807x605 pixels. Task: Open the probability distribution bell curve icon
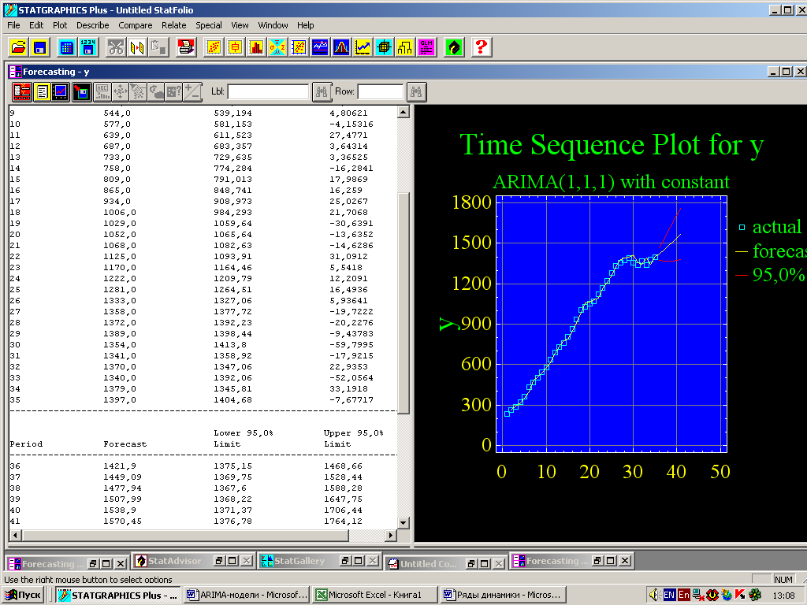[341, 47]
